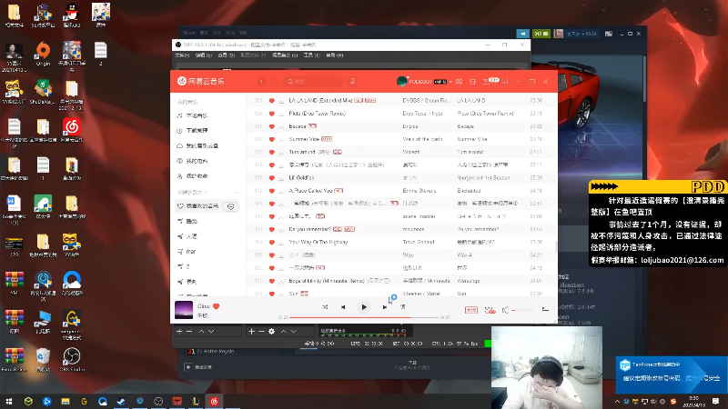Open the now-playing album cover thumbnail
The image size is (728, 409).
(x=184, y=310)
